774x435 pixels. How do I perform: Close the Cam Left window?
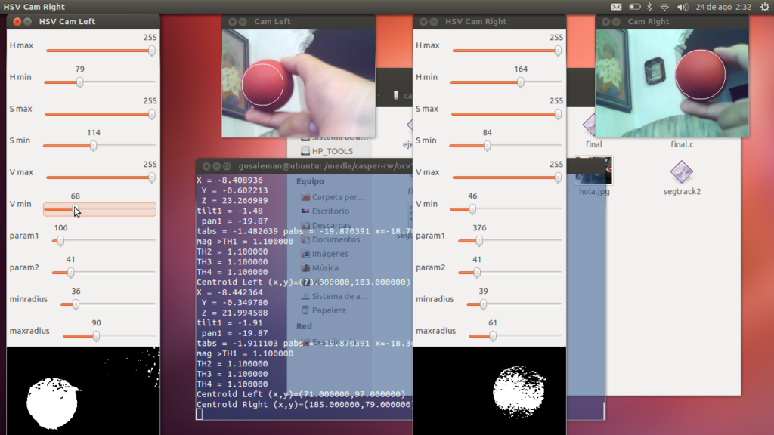233,22
